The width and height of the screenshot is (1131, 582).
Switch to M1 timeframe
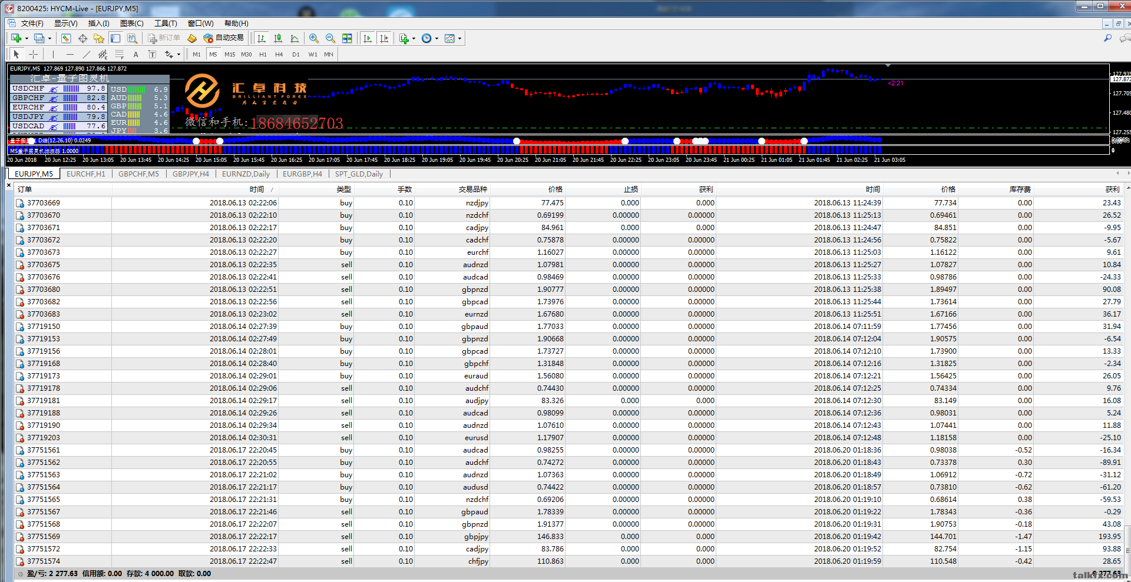197,54
